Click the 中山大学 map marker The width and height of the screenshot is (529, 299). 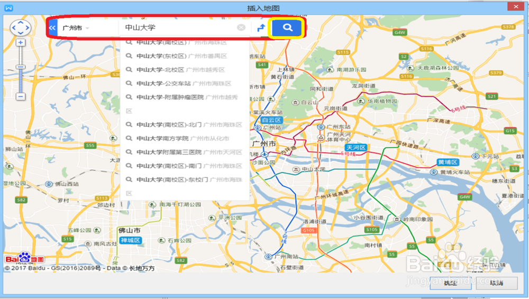(296, 169)
